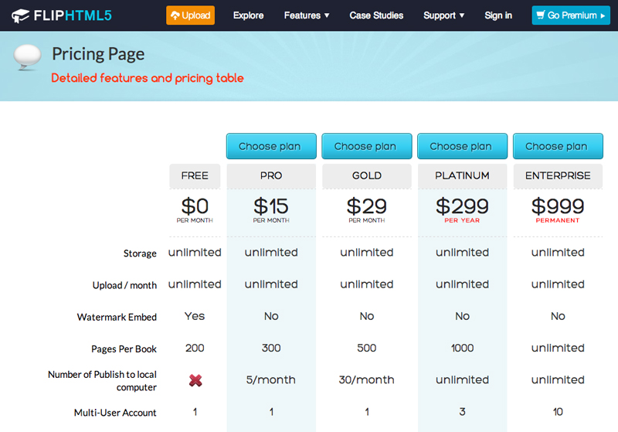
Task: Choose plan button for GOLD
Action: tap(367, 146)
